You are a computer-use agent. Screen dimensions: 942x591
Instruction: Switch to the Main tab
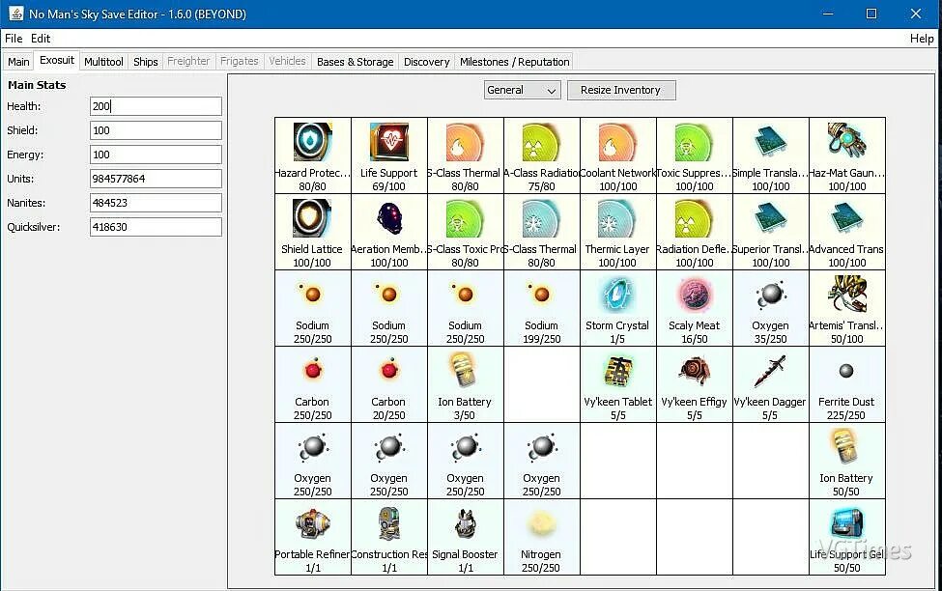point(18,62)
